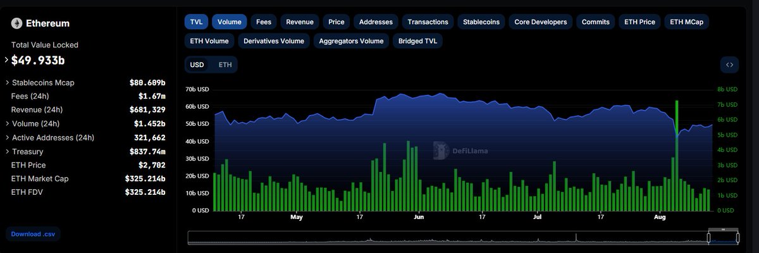Switch denomination to USD
759x253 pixels.
tap(197, 65)
